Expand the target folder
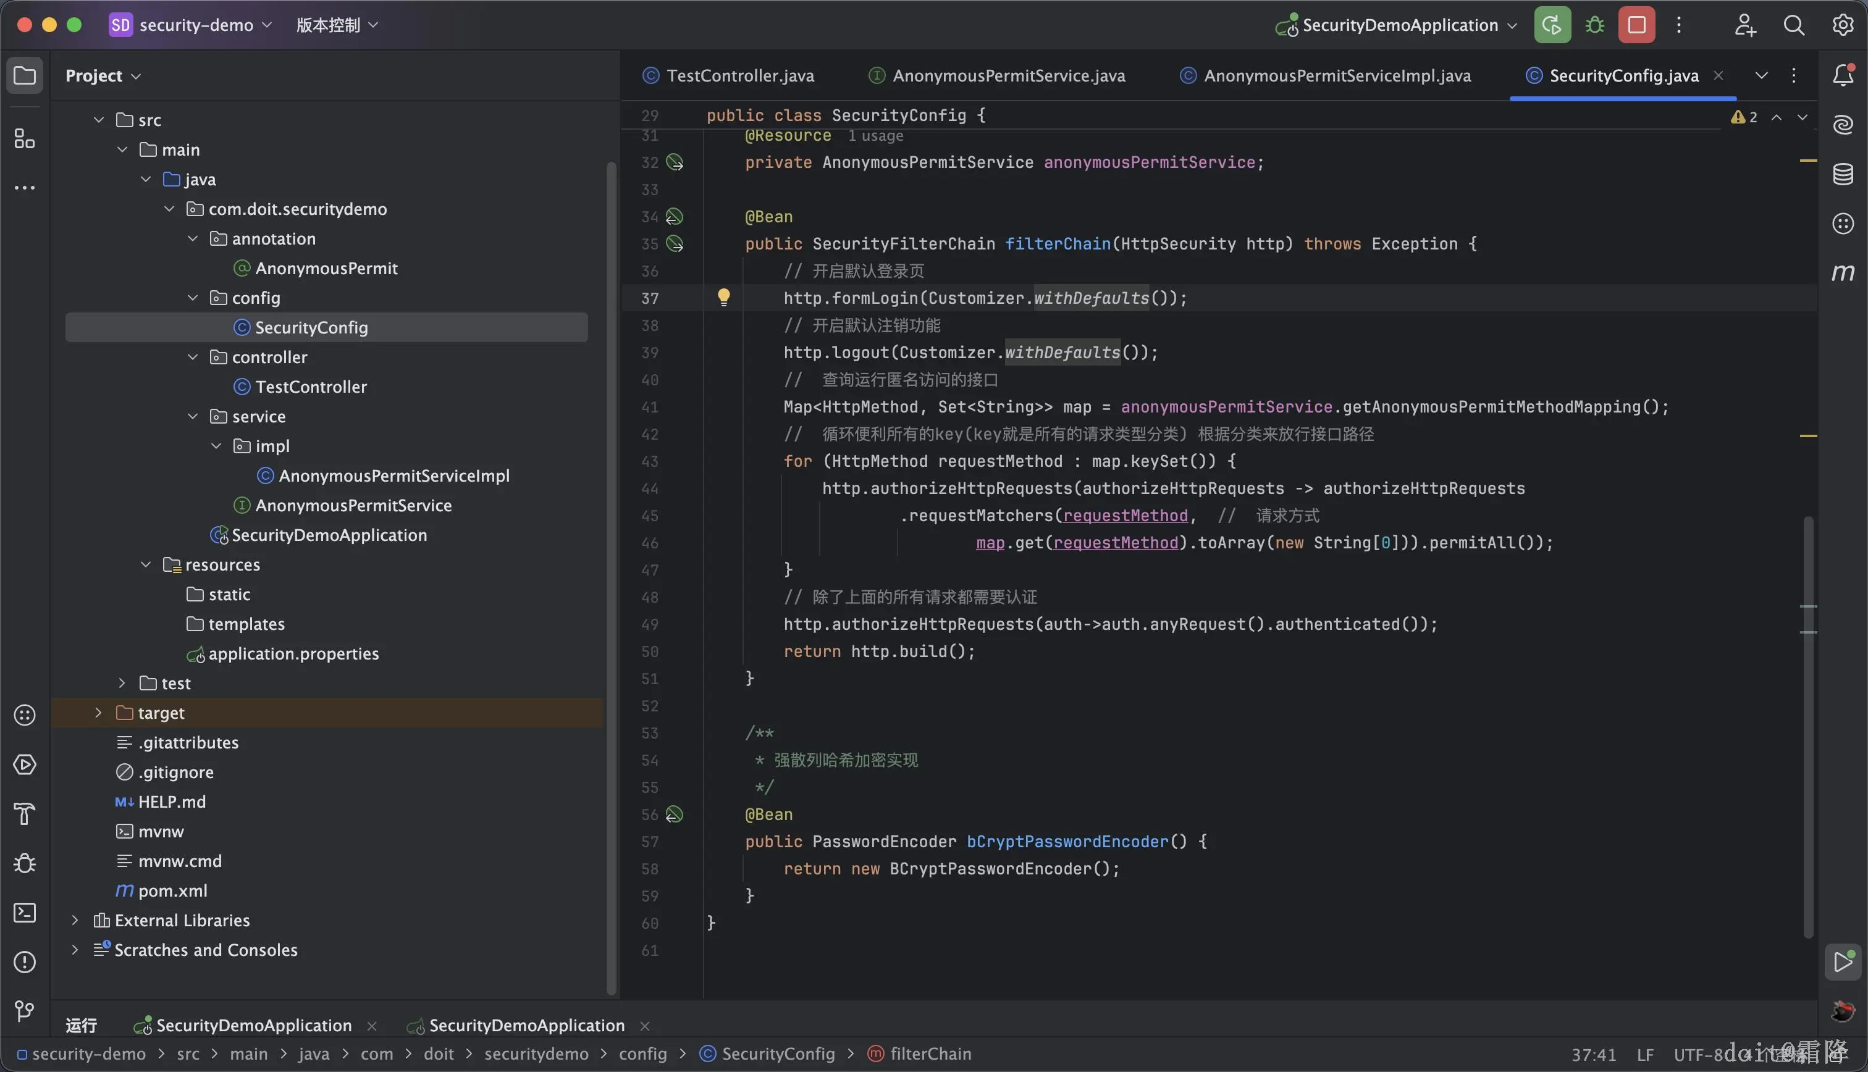Viewport: 1868px width, 1072px height. [98, 713]
